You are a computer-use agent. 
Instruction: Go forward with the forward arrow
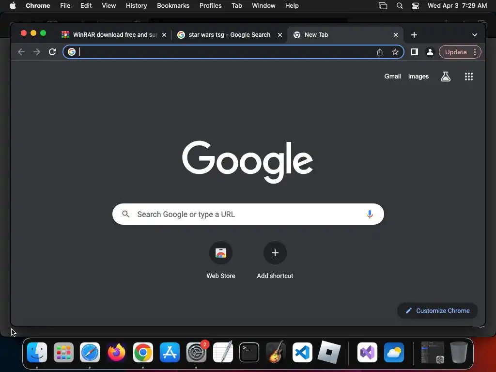pos(37,52)
